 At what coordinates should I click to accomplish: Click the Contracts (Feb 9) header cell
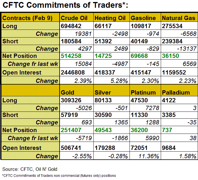pyautogui.click(x=28, y=18)
